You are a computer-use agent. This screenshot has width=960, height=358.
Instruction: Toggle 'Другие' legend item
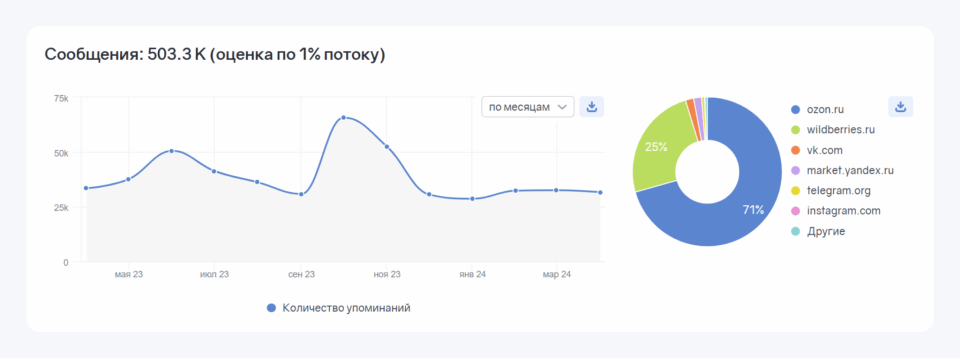(825, 231)
